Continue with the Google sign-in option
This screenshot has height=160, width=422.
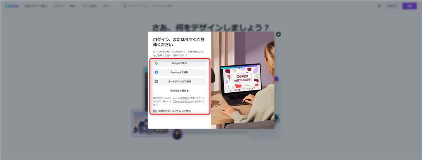pos(179,63)
